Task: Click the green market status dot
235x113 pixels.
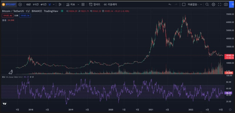Action: (x=62, y=11)
